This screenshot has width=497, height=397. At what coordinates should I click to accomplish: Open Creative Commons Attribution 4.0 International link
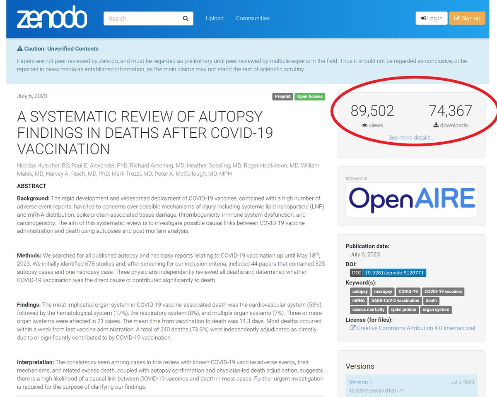[416, 328]
